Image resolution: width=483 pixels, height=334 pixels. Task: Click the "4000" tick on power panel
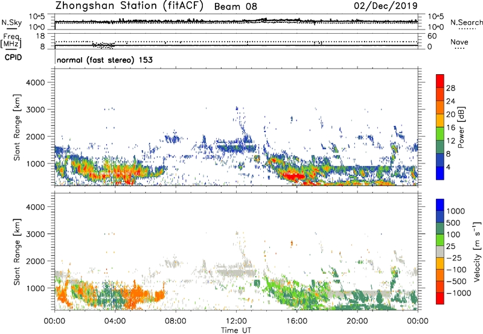coord(36,83)
